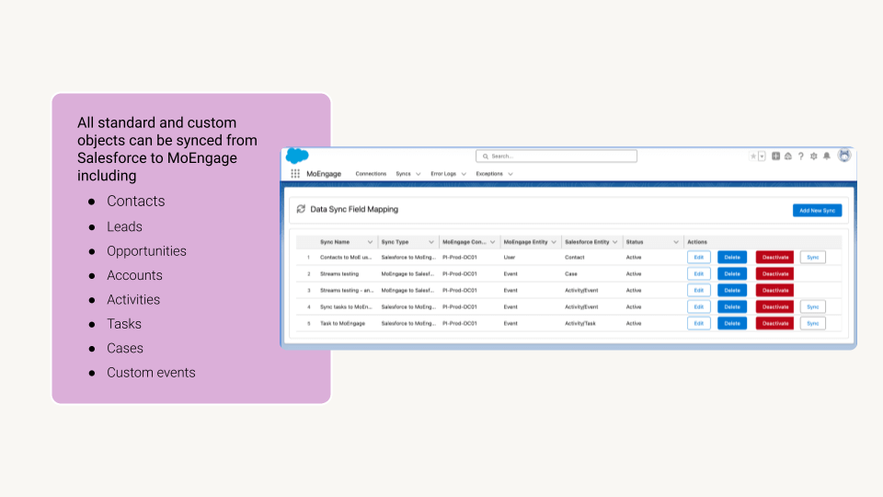
Task: Run Sync for Task to MoEngage row
Action: (812, 323)
